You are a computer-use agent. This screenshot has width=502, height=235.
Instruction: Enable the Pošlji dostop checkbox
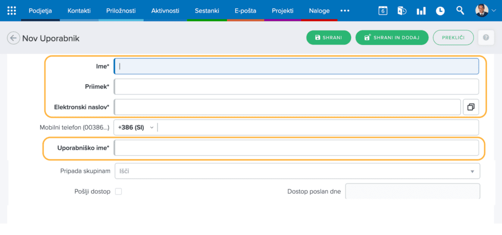(x=118, y=191)
